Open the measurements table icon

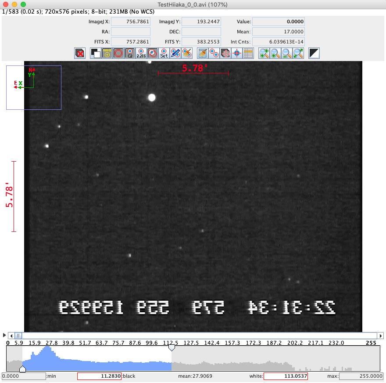click(249, 54)
